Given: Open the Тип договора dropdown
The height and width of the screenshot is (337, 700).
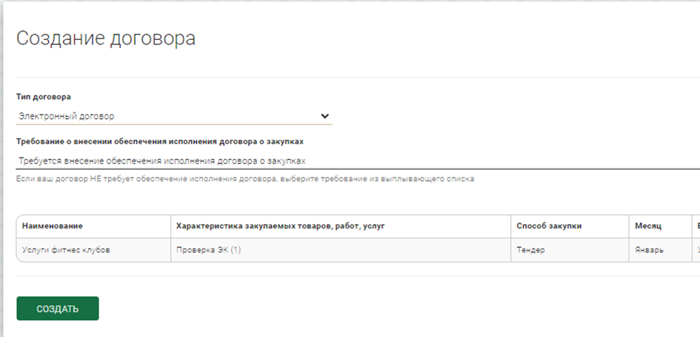Looking at the screenshot, I should 173,116.
